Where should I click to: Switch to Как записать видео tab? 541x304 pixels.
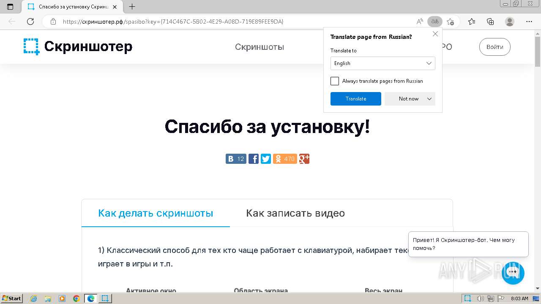pyautogui.click(x=295, y=213)
